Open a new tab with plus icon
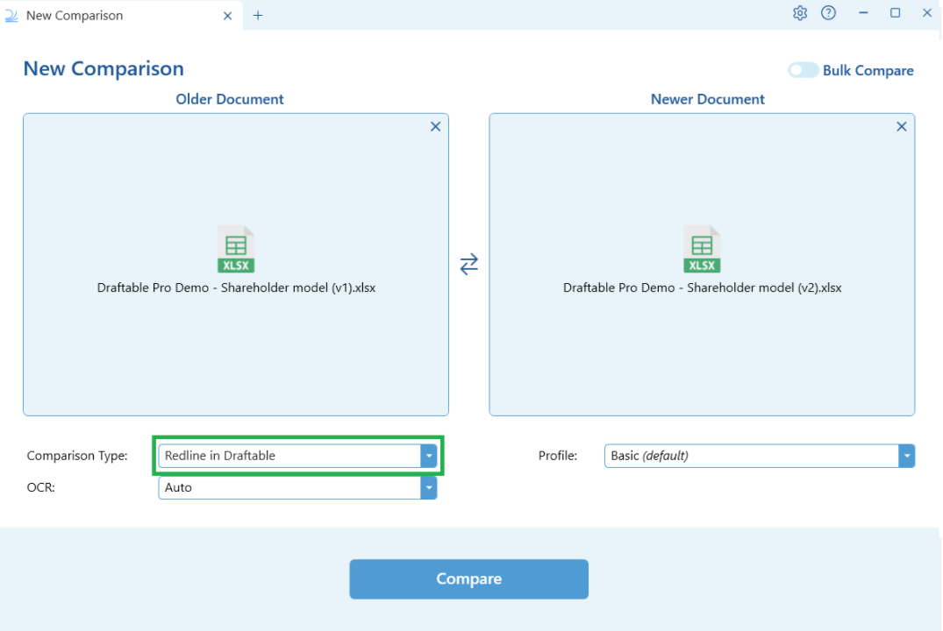The height and width of the screenshot is (631, 943). 258,16
